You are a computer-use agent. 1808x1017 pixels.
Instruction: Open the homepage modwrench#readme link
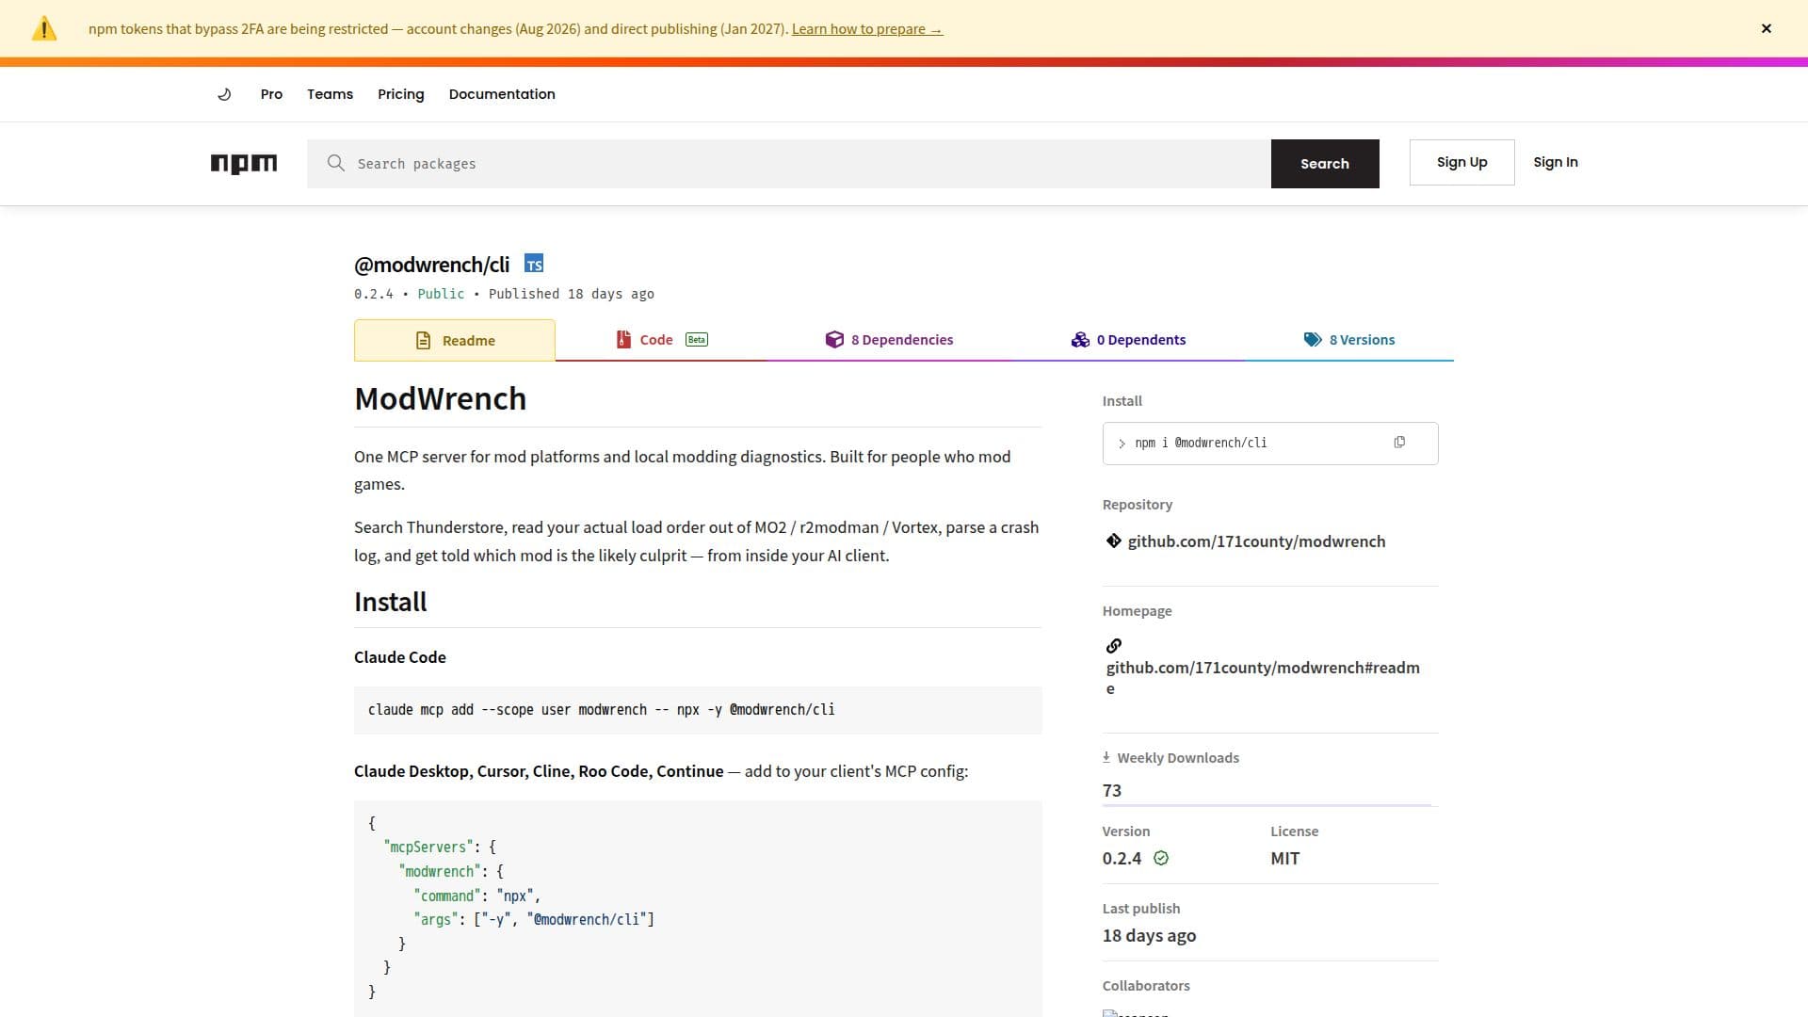click(1263, 678)
